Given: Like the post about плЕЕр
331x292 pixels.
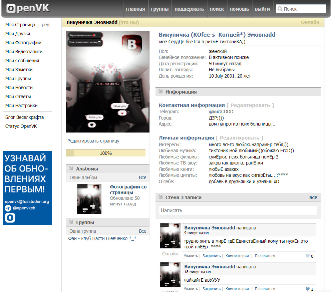Looking at the screenshot, I should pos(308,256).
